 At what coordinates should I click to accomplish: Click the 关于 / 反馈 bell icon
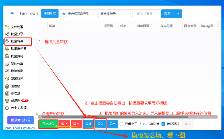tap(7, 108)
